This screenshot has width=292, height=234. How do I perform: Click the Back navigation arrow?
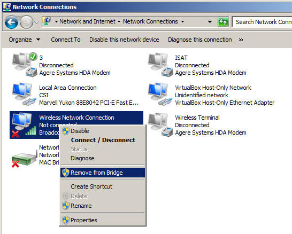point(11,22)
